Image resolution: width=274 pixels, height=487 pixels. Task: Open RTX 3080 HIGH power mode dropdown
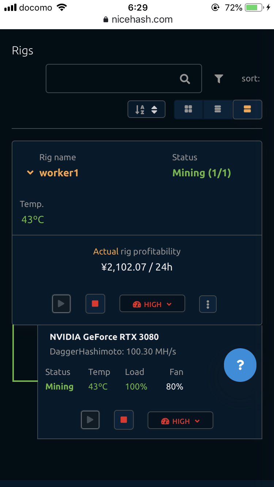coord(180,420)
